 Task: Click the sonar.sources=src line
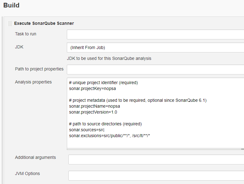pyautogui.click(x=87, y=130)
